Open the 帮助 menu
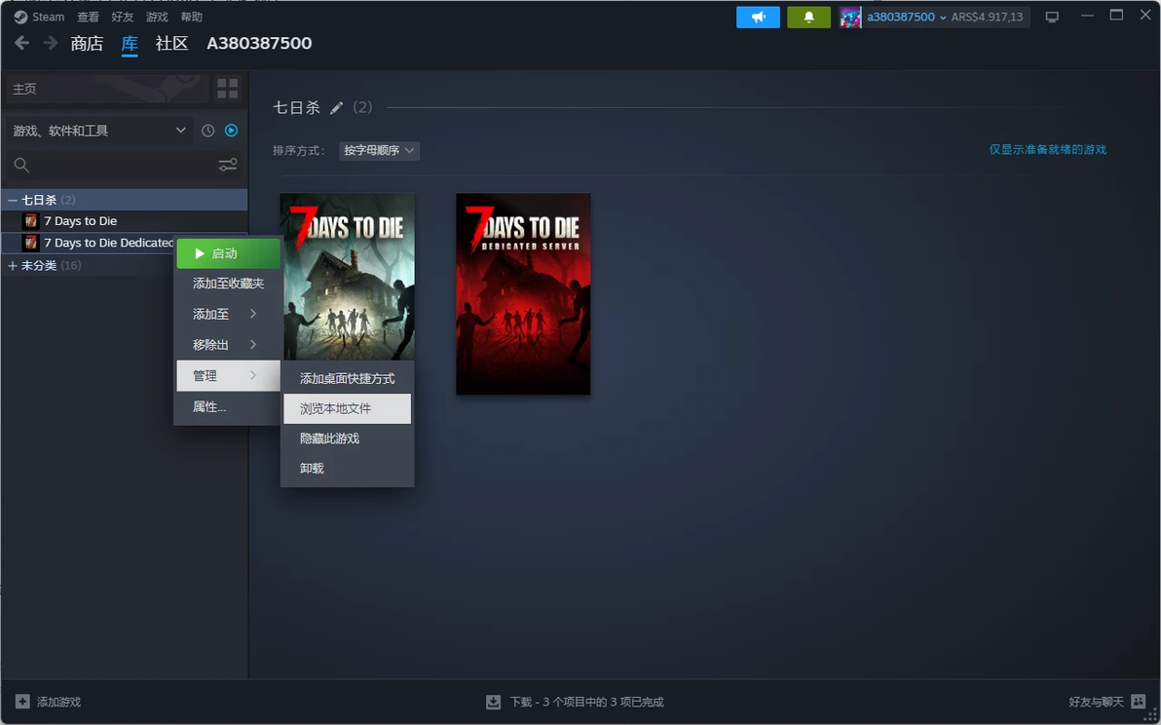 coord(191,17)
